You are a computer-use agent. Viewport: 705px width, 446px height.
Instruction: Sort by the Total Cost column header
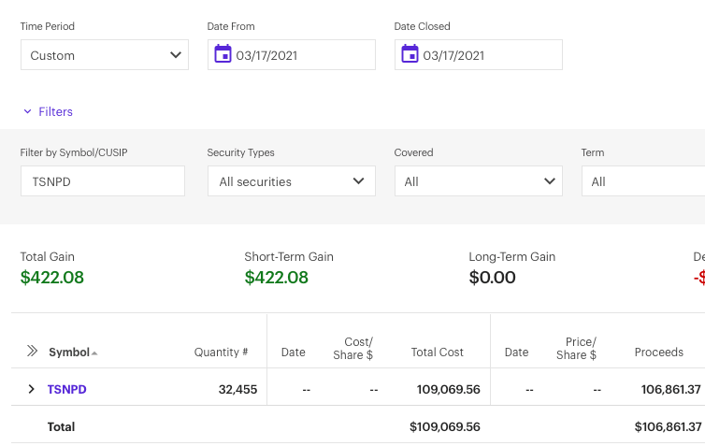(437, 352)
